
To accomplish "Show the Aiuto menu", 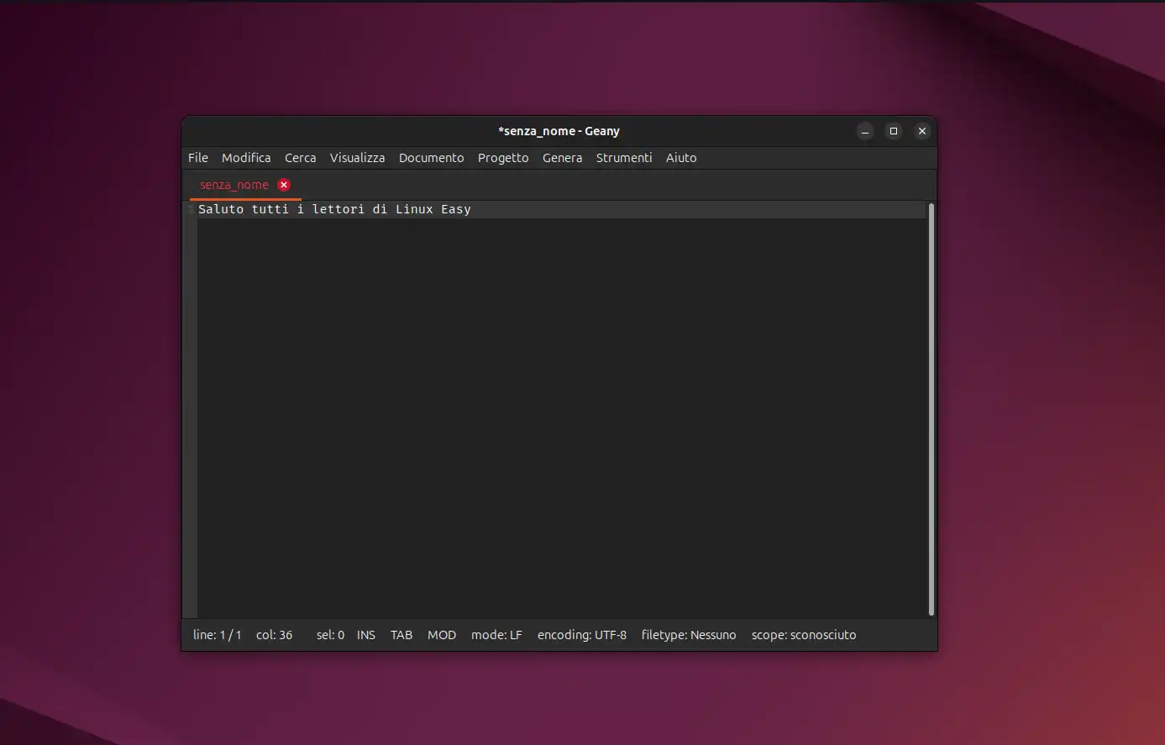I will tap(681, 158).
